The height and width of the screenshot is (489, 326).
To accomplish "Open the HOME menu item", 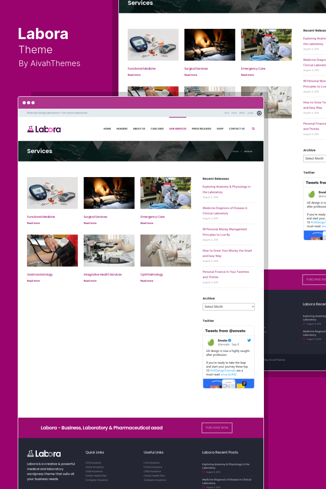I will click(x=107, y=129).
